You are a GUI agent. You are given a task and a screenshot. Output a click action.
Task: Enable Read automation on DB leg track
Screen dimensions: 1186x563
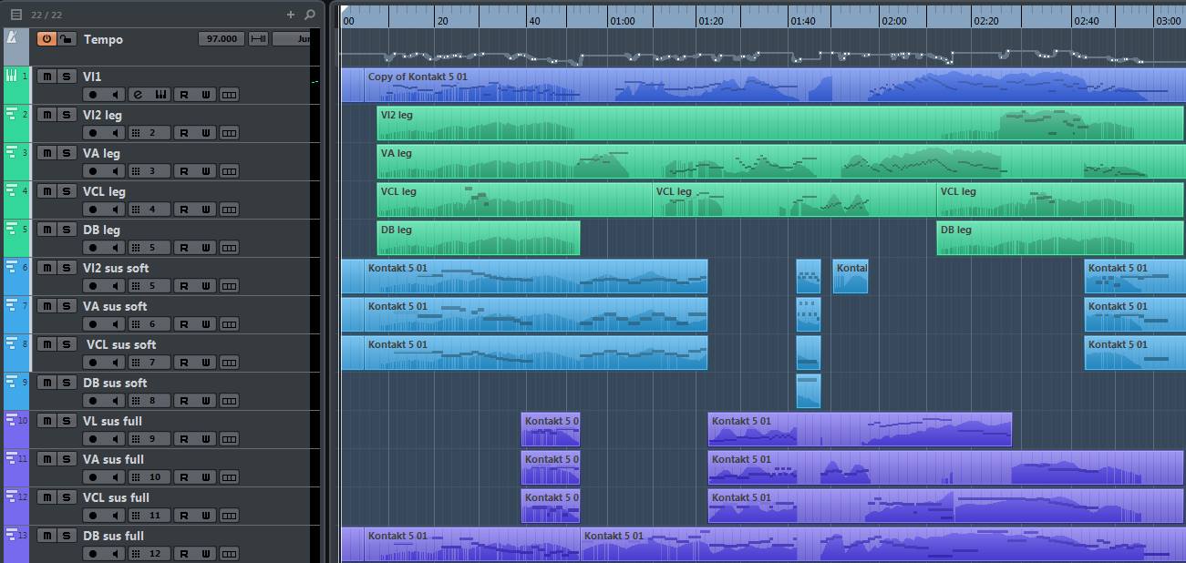pos(183,248)
